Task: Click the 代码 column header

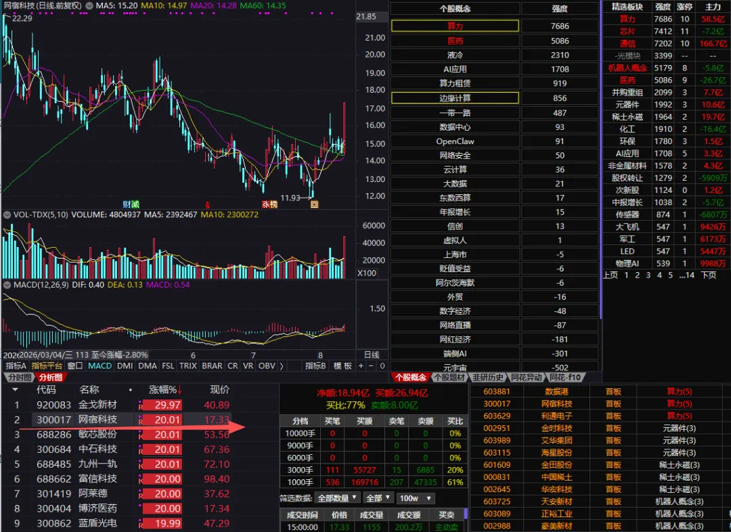Action: tap(46, 390)
